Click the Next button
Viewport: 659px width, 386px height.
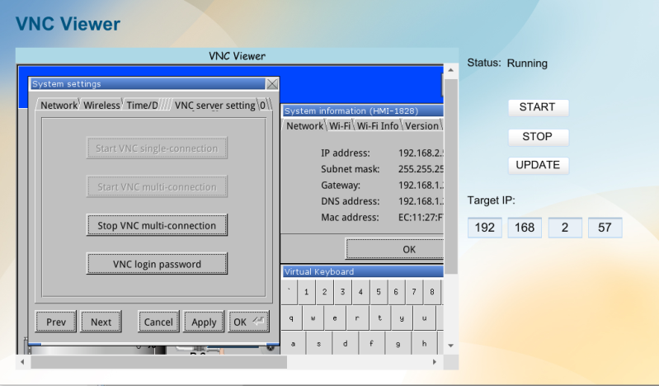[101, 322]
